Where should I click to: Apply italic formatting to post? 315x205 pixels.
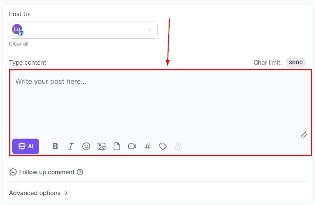(x=71, y=146)
